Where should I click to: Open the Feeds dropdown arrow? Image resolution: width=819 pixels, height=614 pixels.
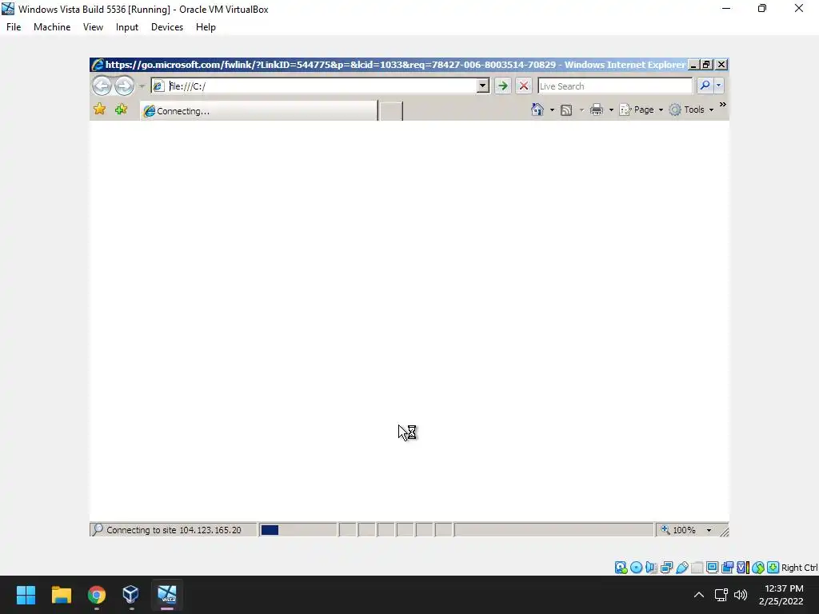pos(581,110)
